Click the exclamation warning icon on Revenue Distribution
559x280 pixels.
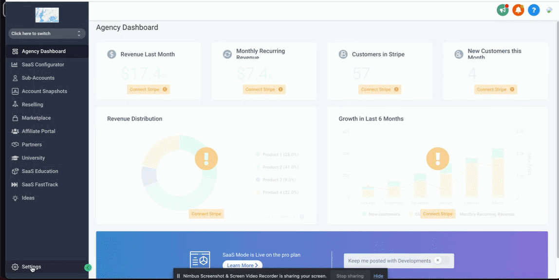(x=206, y=158)
